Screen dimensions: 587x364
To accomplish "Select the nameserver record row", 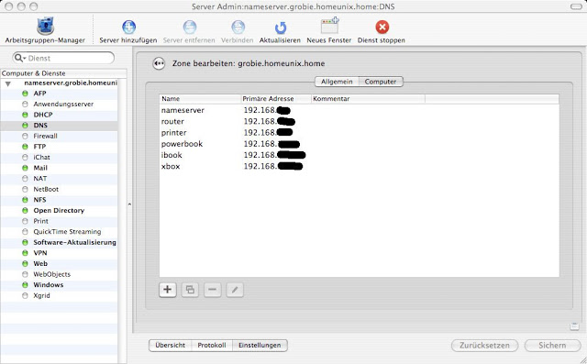I will (x=359, y=110).
